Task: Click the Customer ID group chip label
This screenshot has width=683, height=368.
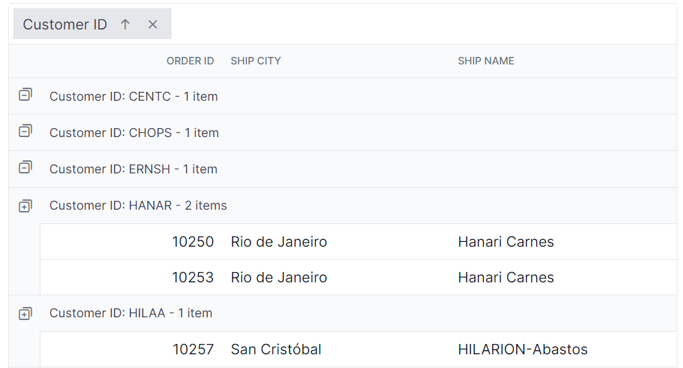Action: tap(65, 25)
